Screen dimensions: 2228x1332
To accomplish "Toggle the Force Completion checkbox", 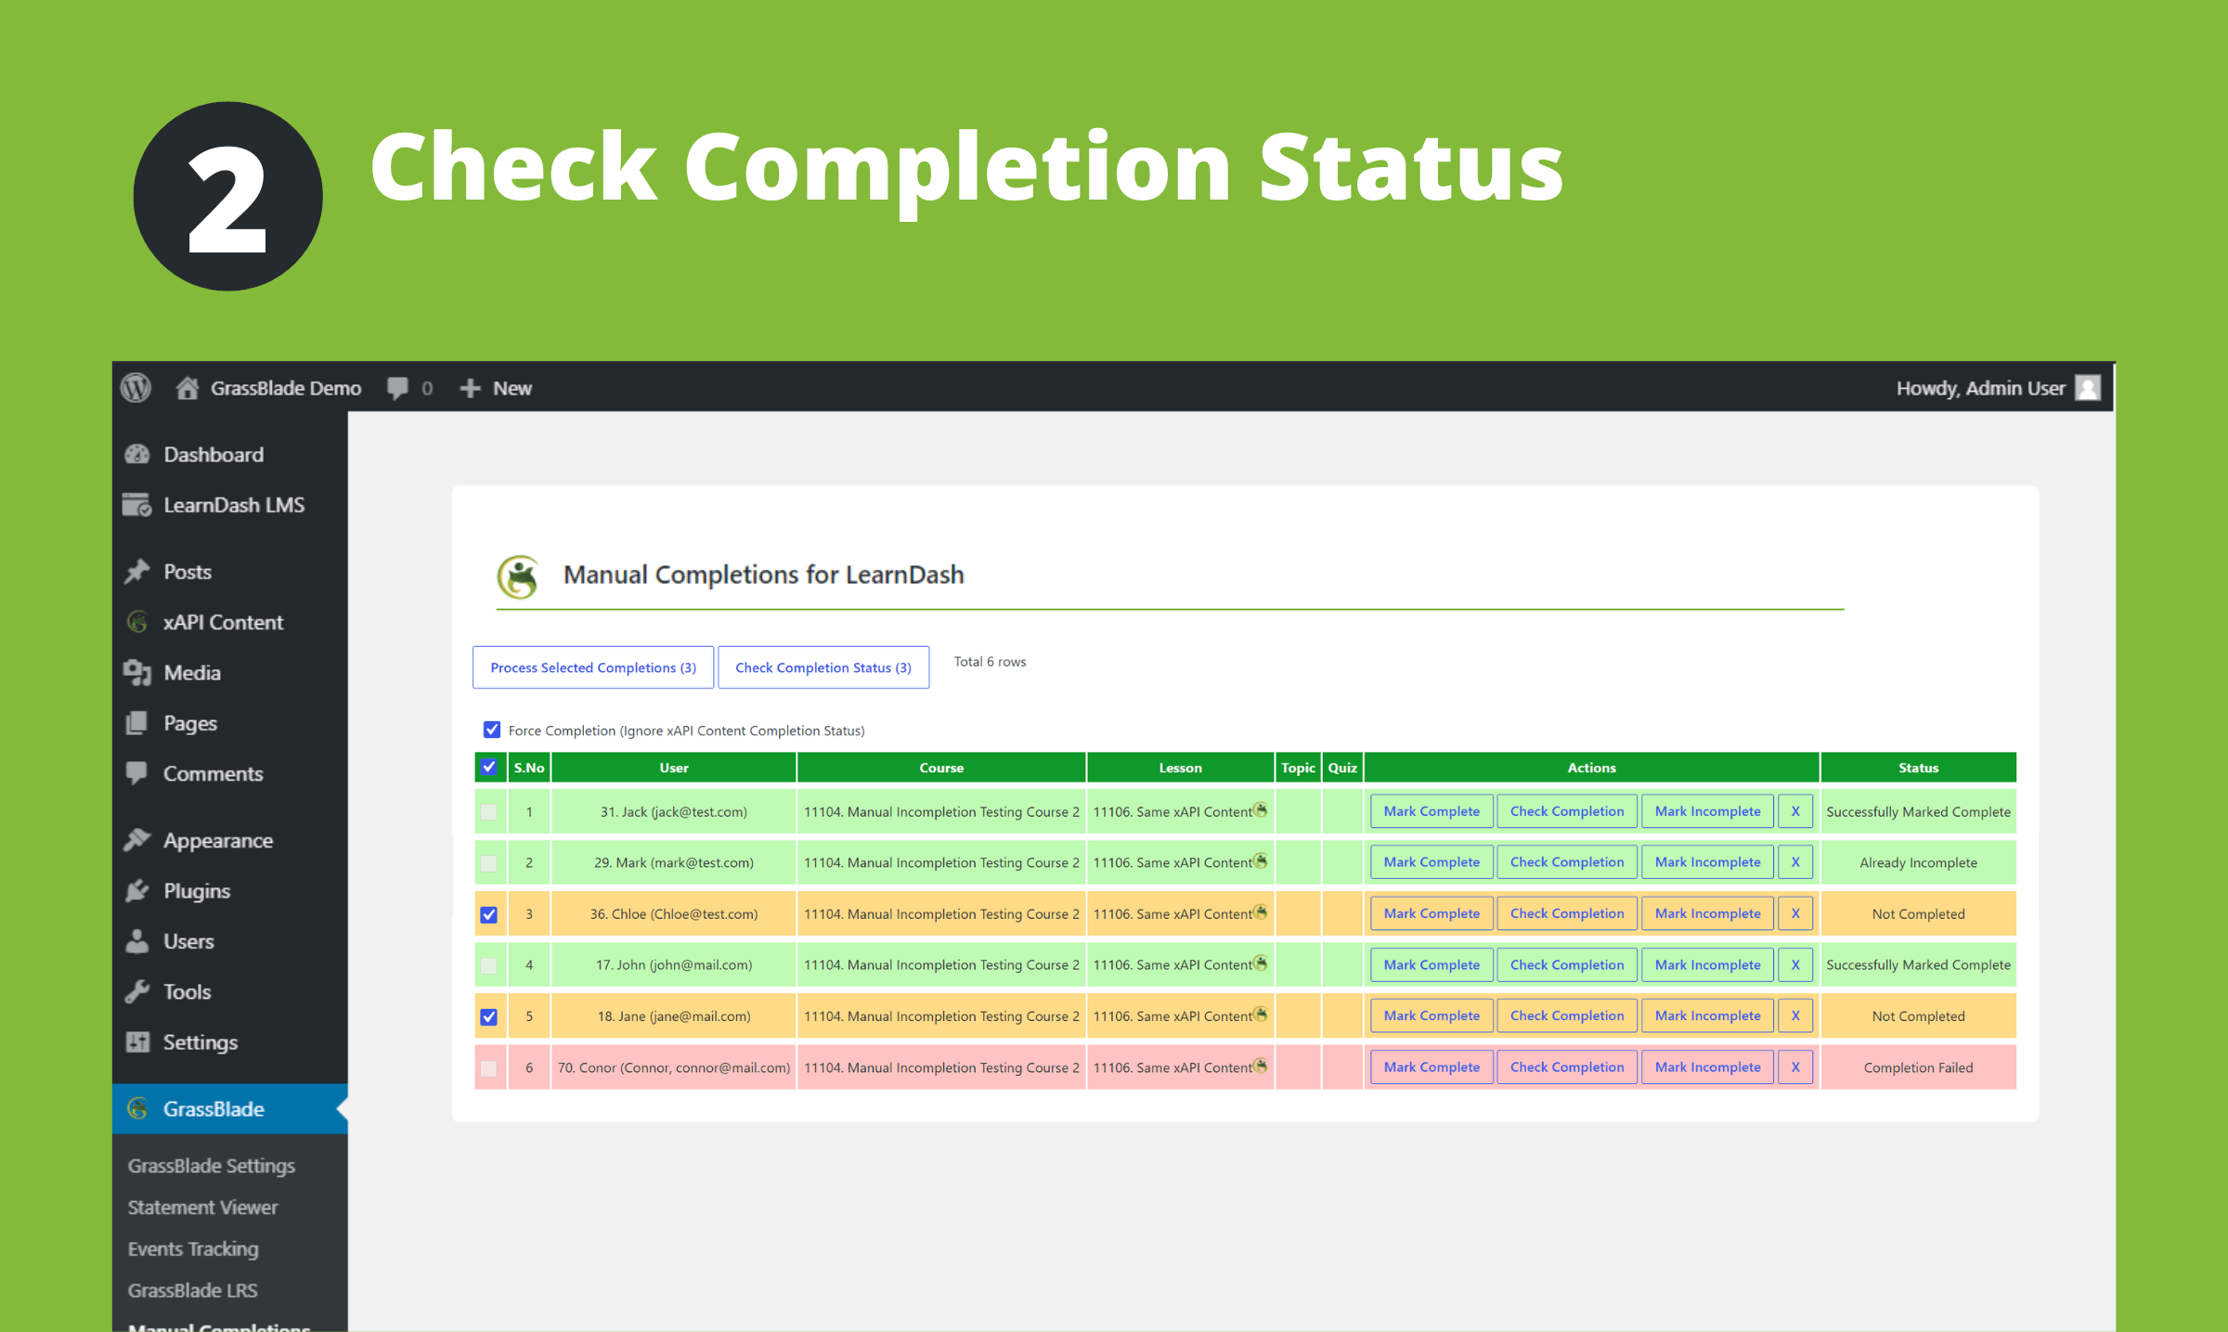I will click(x=492, y=730).
